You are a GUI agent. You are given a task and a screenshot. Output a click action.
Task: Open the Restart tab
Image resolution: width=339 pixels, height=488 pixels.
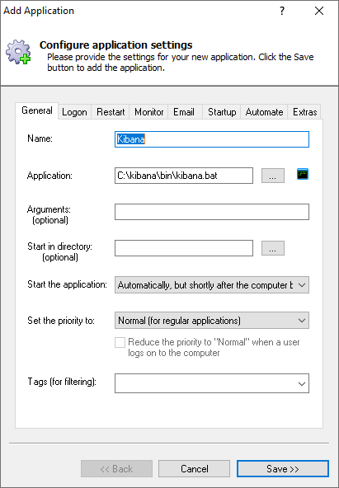[x=111, y=112]
